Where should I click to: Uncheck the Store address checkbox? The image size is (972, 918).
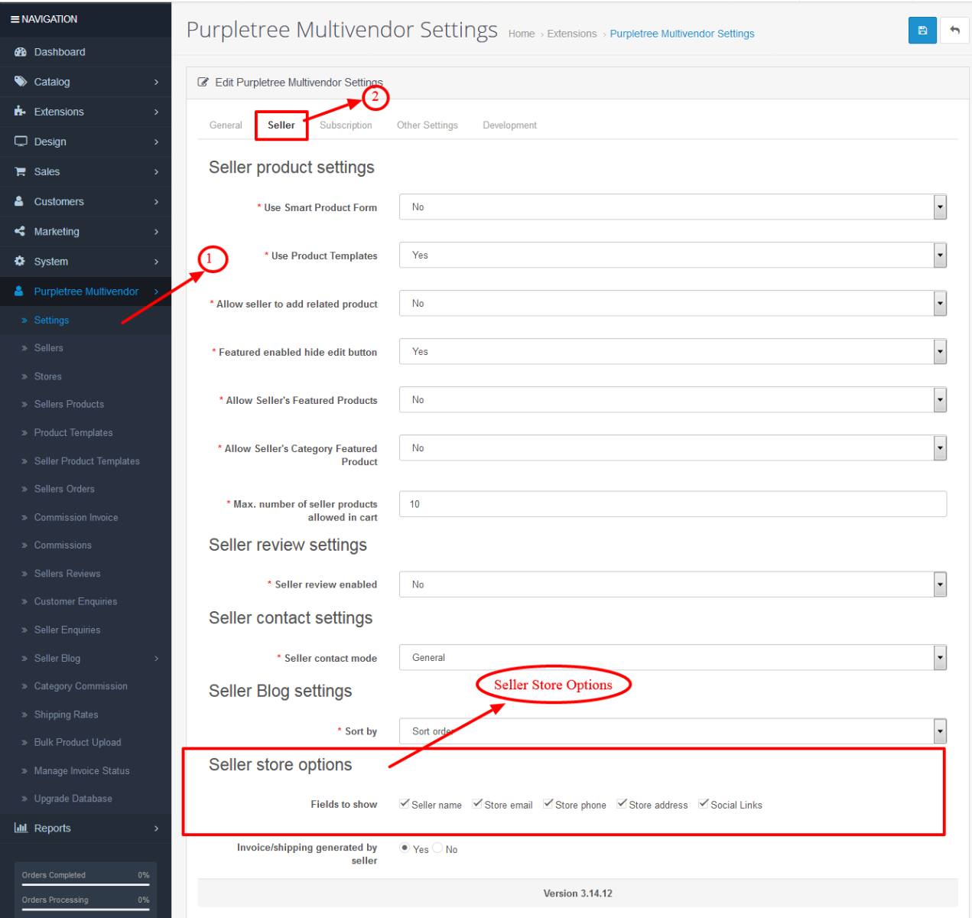pos(622,803)
